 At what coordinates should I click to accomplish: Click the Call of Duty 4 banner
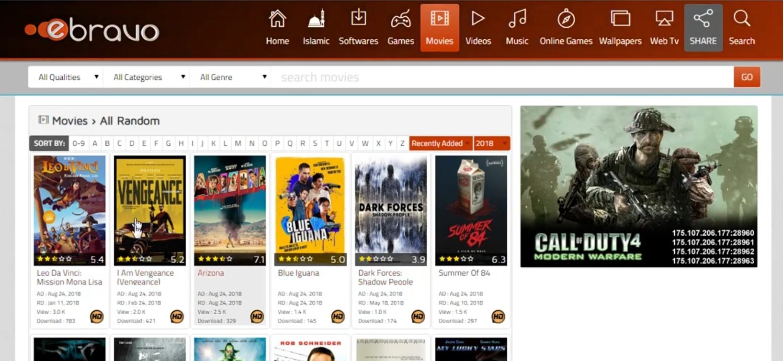pyautogui.click(x=639, y=186)
